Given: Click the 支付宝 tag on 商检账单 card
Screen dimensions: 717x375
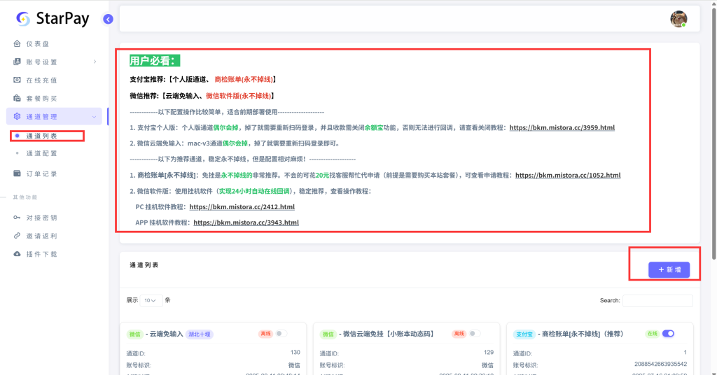Looking at the screenshot, I should coord(524,334).
